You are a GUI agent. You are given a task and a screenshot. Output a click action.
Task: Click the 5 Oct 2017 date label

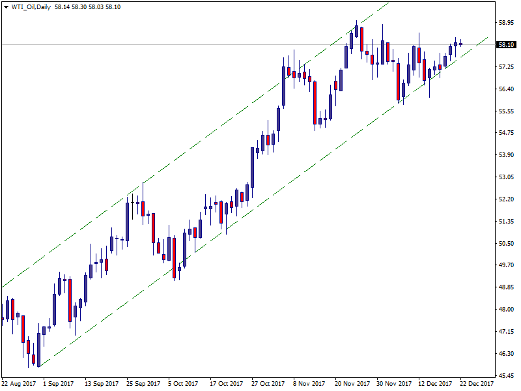(x=184, y=384)
